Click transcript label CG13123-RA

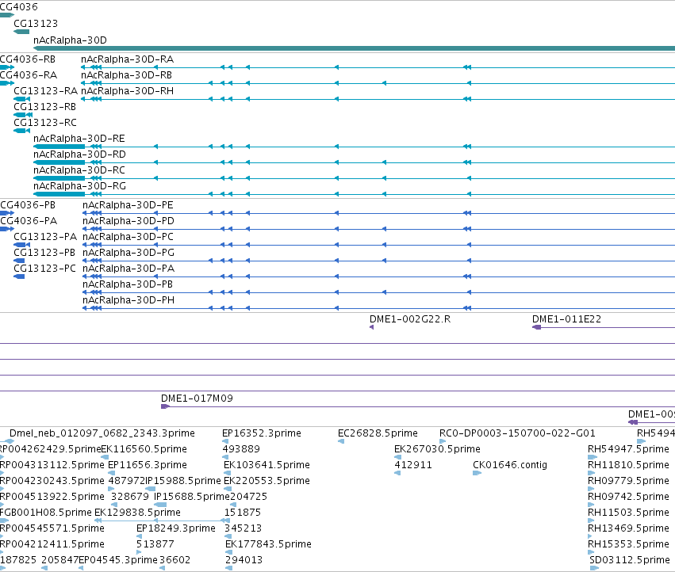click(x=46, y=91)
